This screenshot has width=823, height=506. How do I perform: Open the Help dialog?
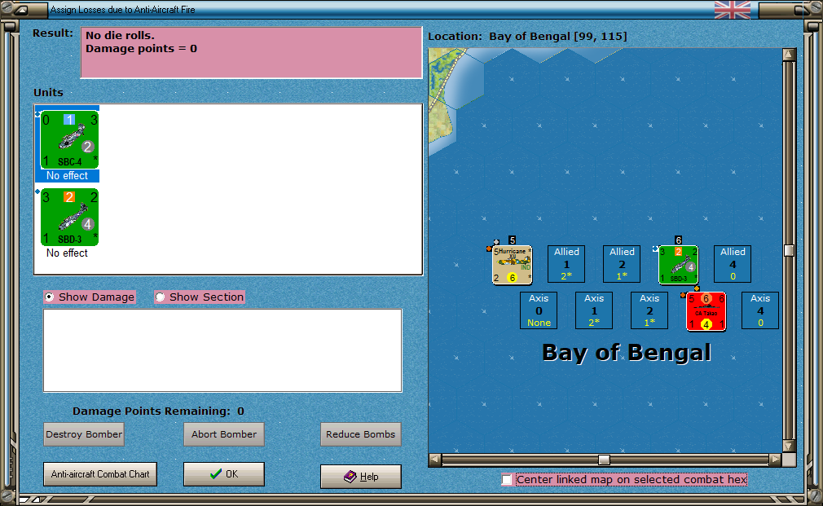click(x=360, y=477)
